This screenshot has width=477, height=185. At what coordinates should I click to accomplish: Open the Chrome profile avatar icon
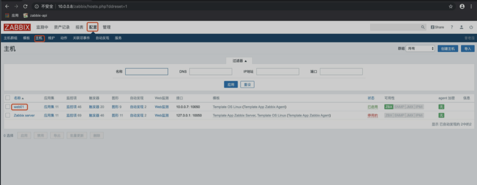tap(462, 6)
